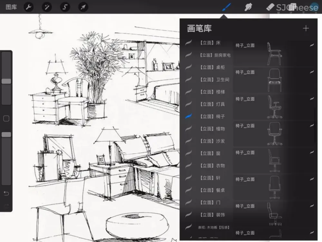Return to gallery via 图库
The width and height of the screenshot is (322, 242).
coord(11,7)
